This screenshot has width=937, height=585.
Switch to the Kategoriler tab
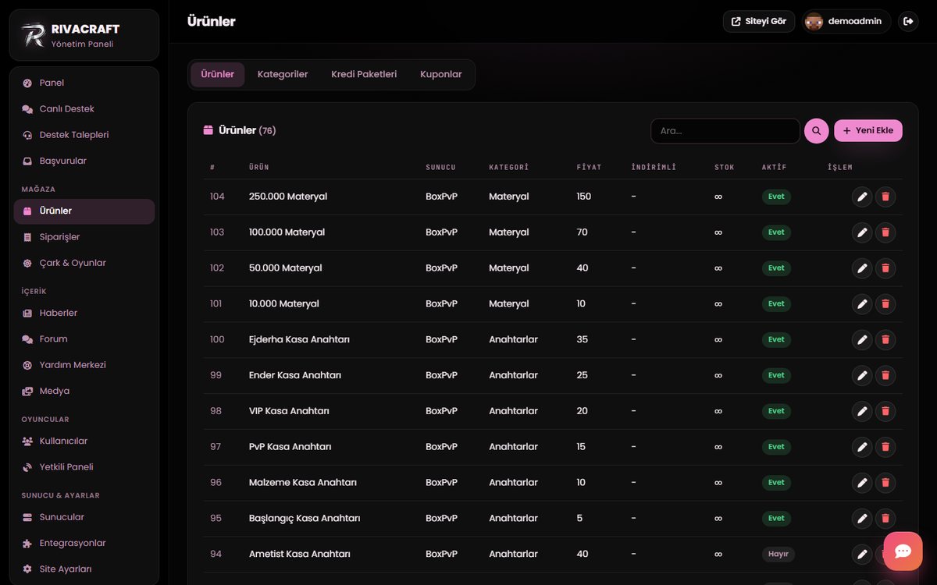click(283, 74)
